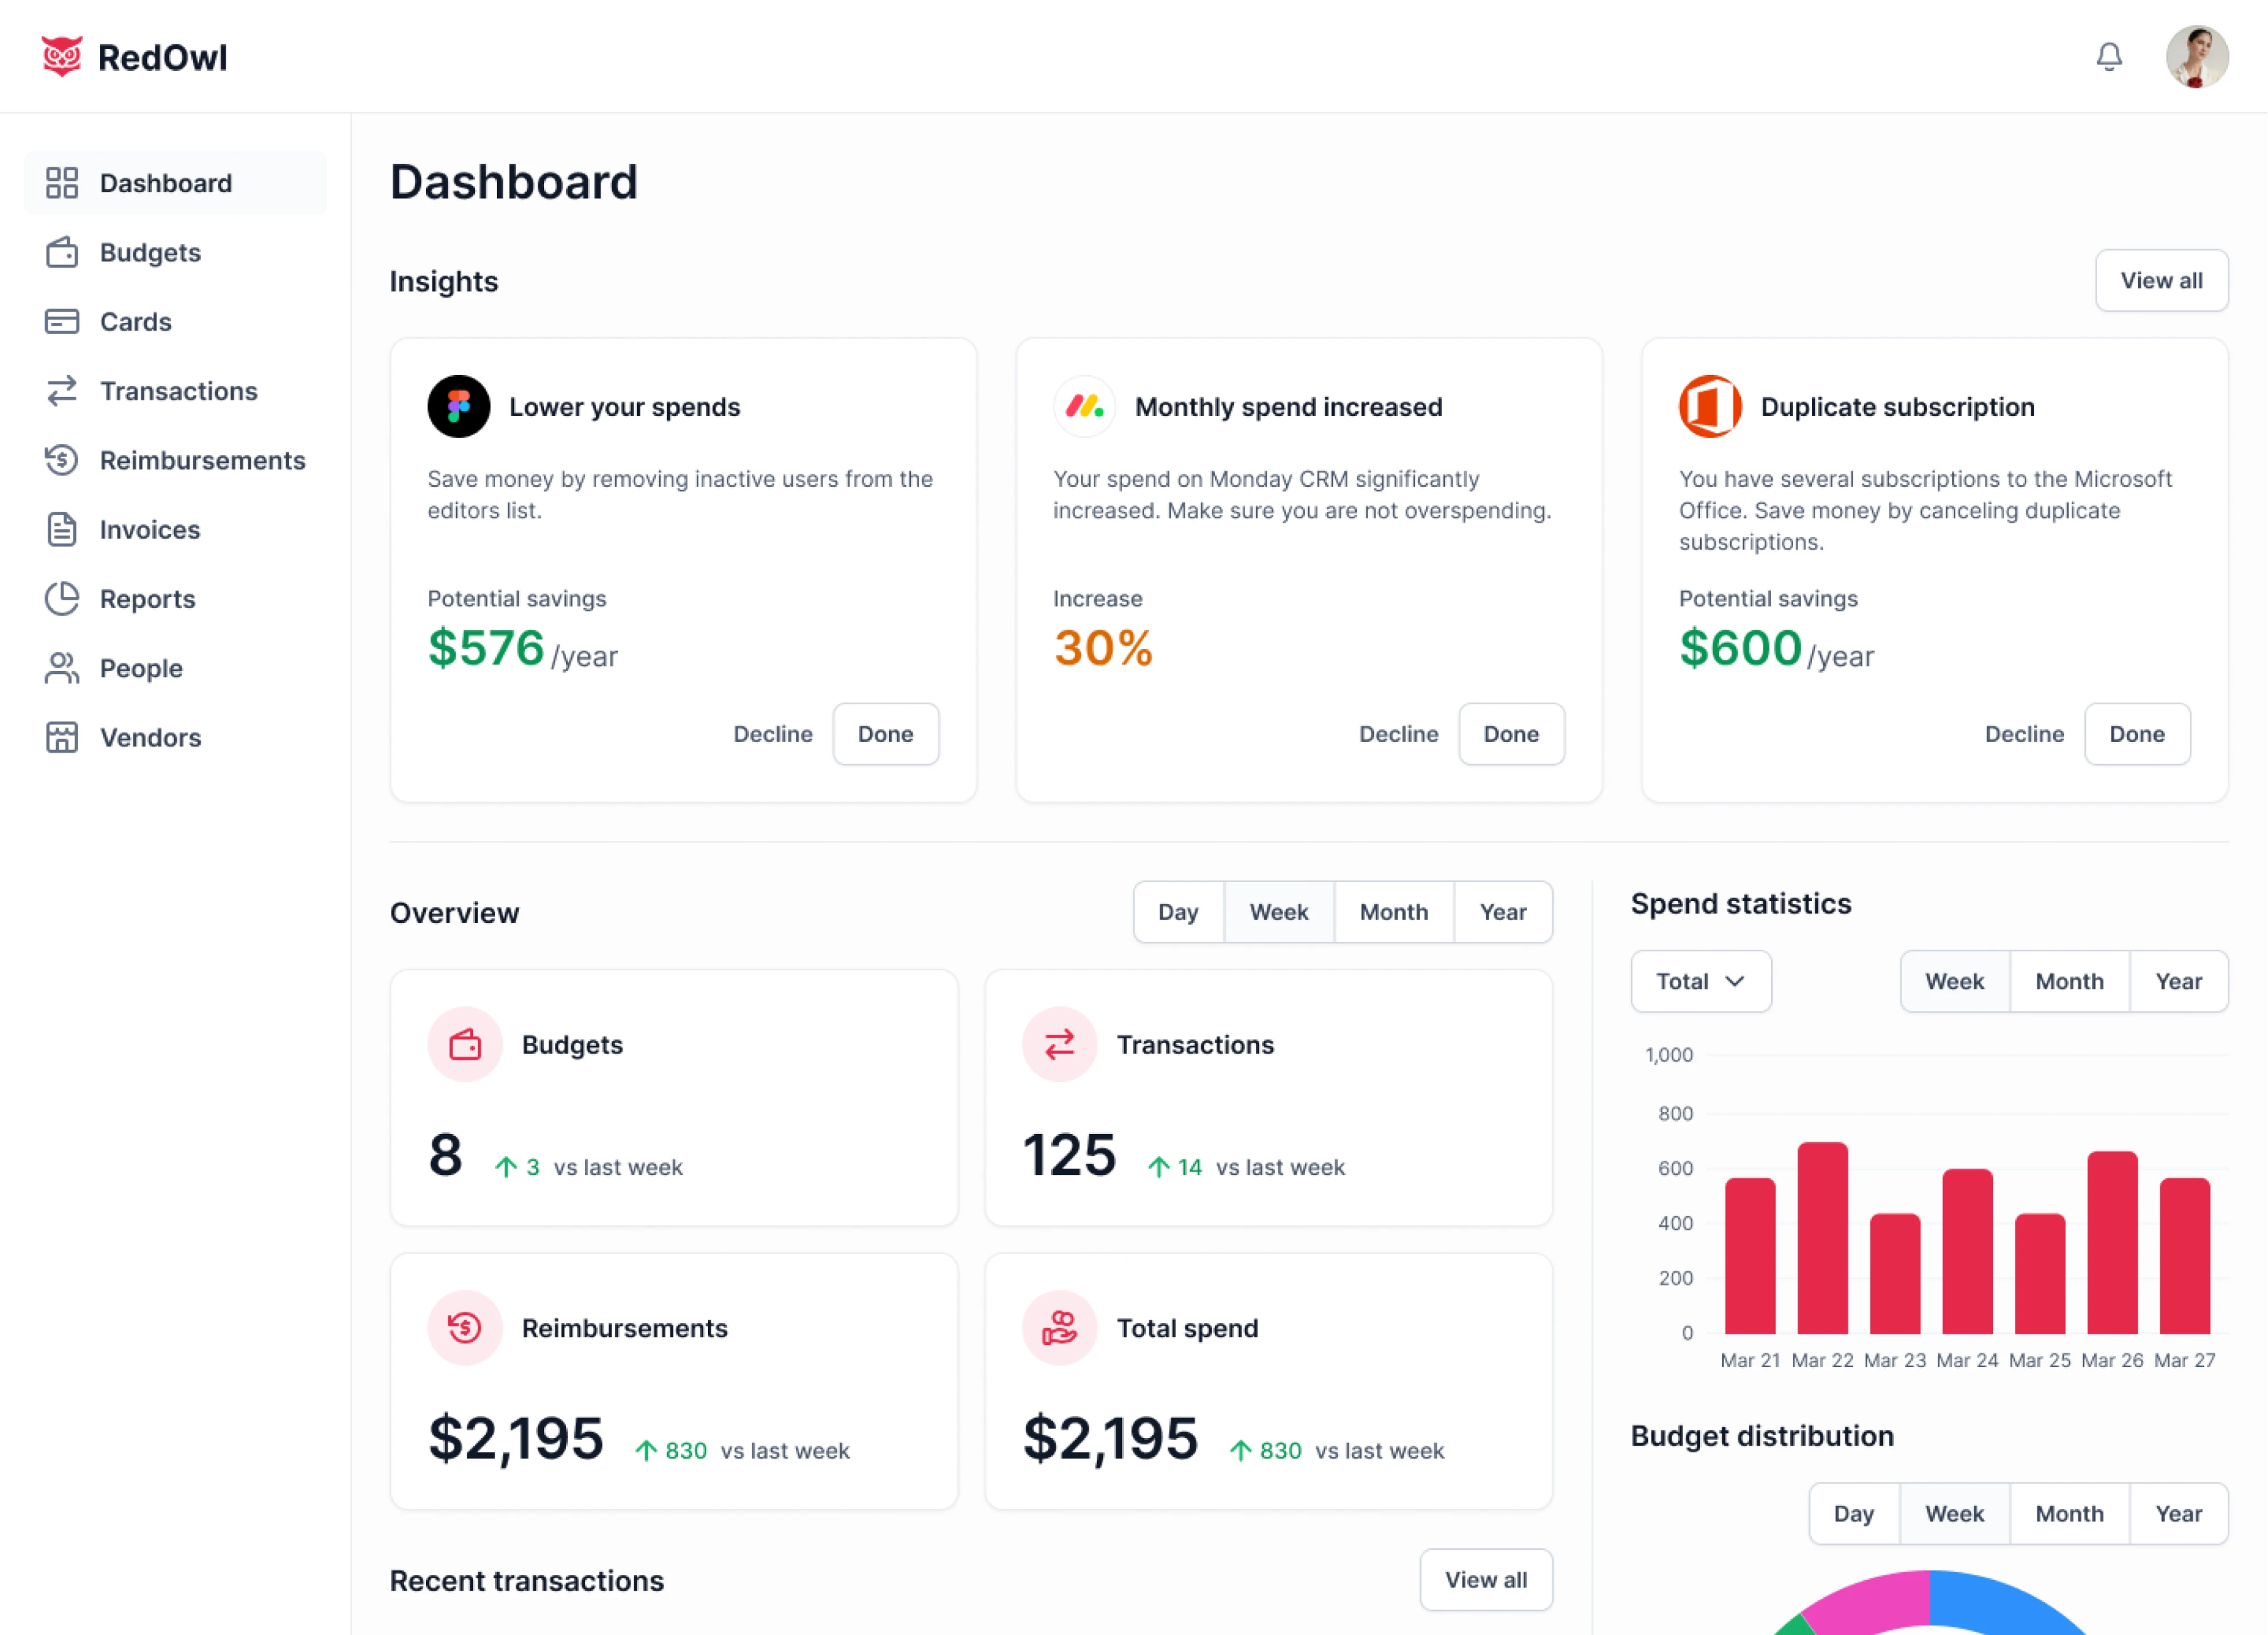This screenshot has width=2268, height=1635.
Task: Decline the Duplicate subscription insight
Action: coord(2024,734)
